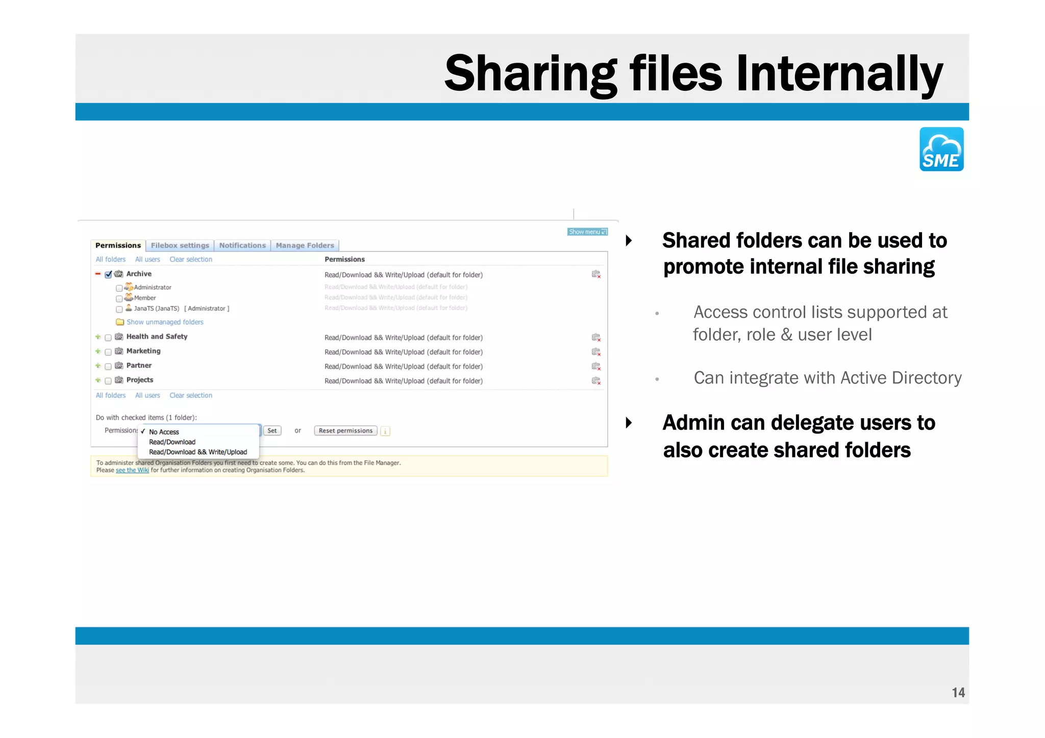
Task: Click the JanaTS user icon
Action: pos(129,308)
